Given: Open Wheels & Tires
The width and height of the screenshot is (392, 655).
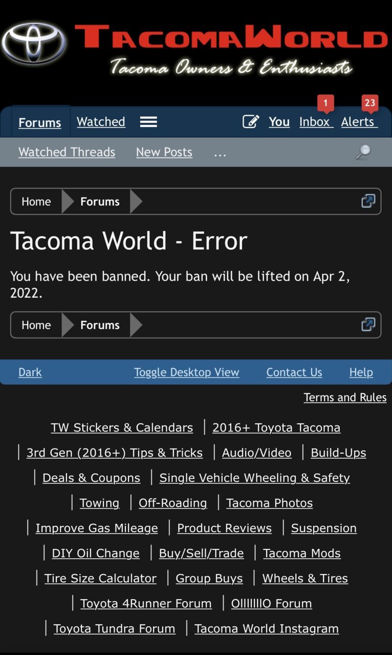Looking at the screenshot, I should tap(305, 578).
